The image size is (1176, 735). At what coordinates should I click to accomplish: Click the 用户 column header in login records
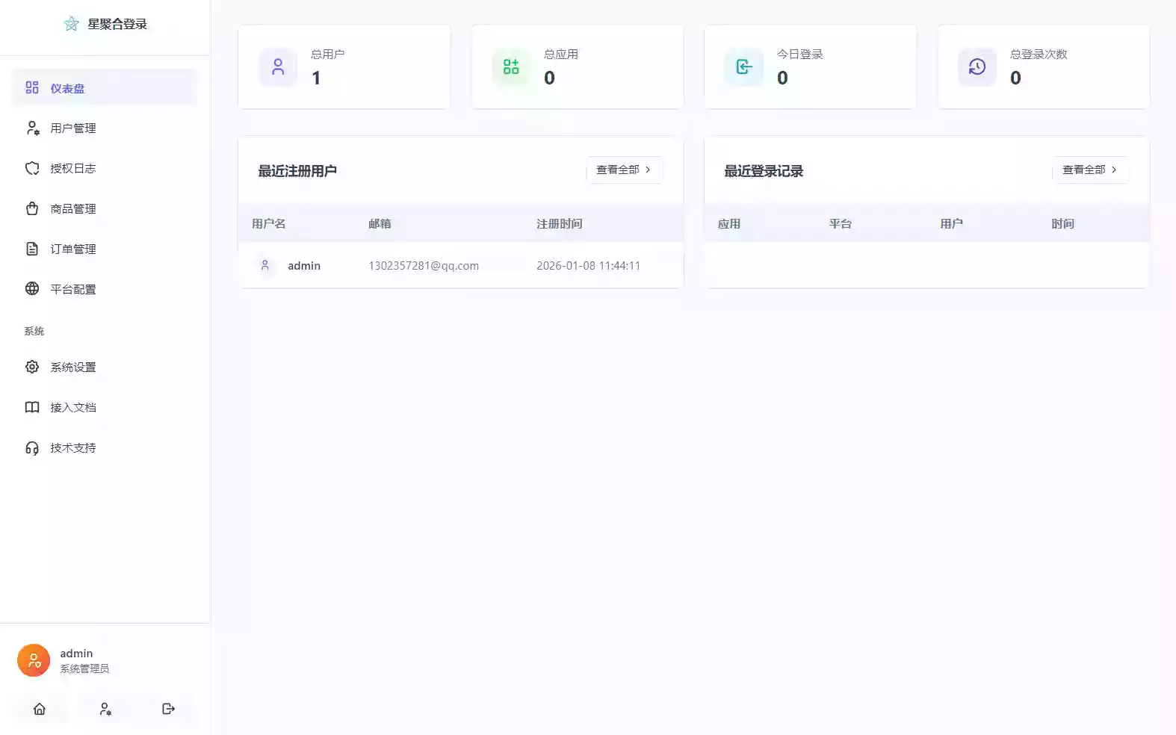point(952,223)
